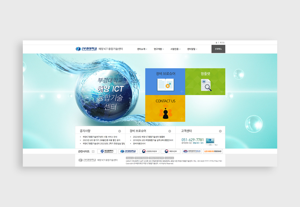
Task: Click the 로그인 link at top
Action: coord(222,43)
